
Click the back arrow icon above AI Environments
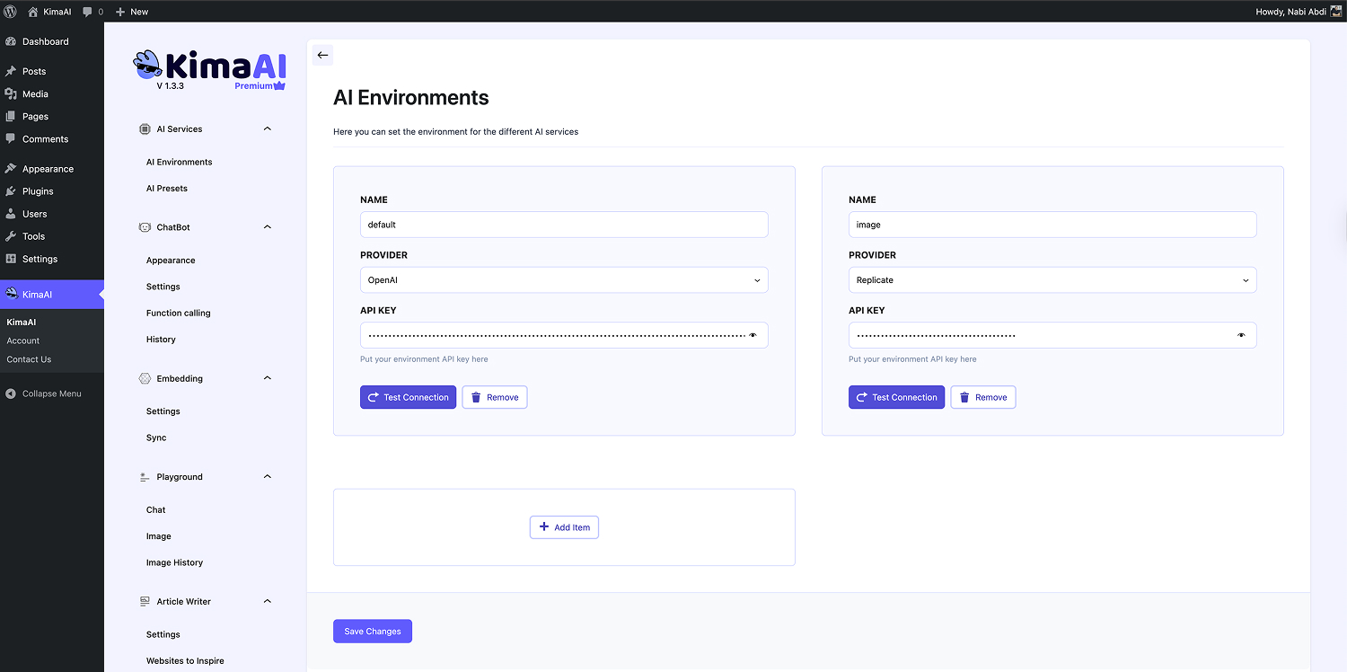[x=322, y=55]
